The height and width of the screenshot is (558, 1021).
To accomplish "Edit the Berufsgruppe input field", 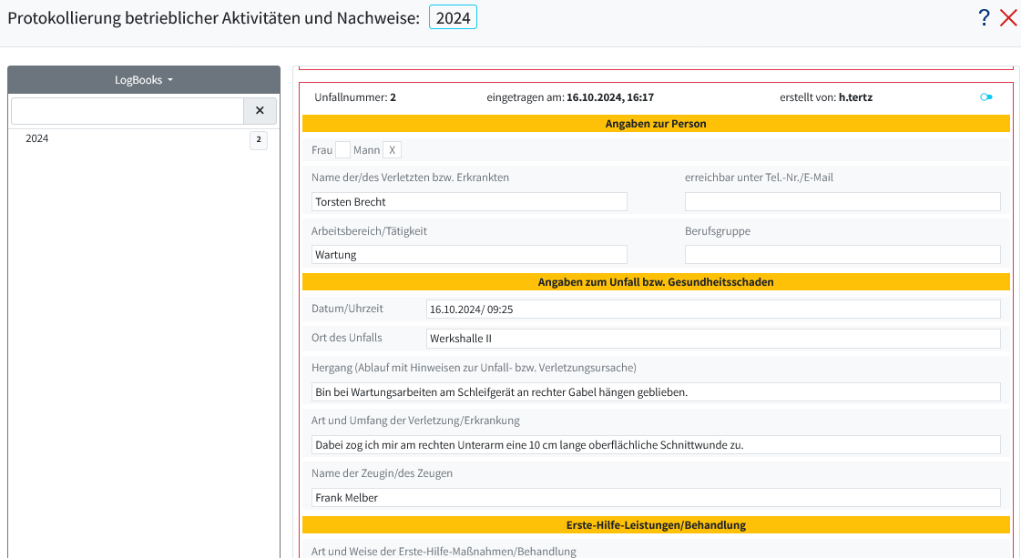I will pos(842,254).
